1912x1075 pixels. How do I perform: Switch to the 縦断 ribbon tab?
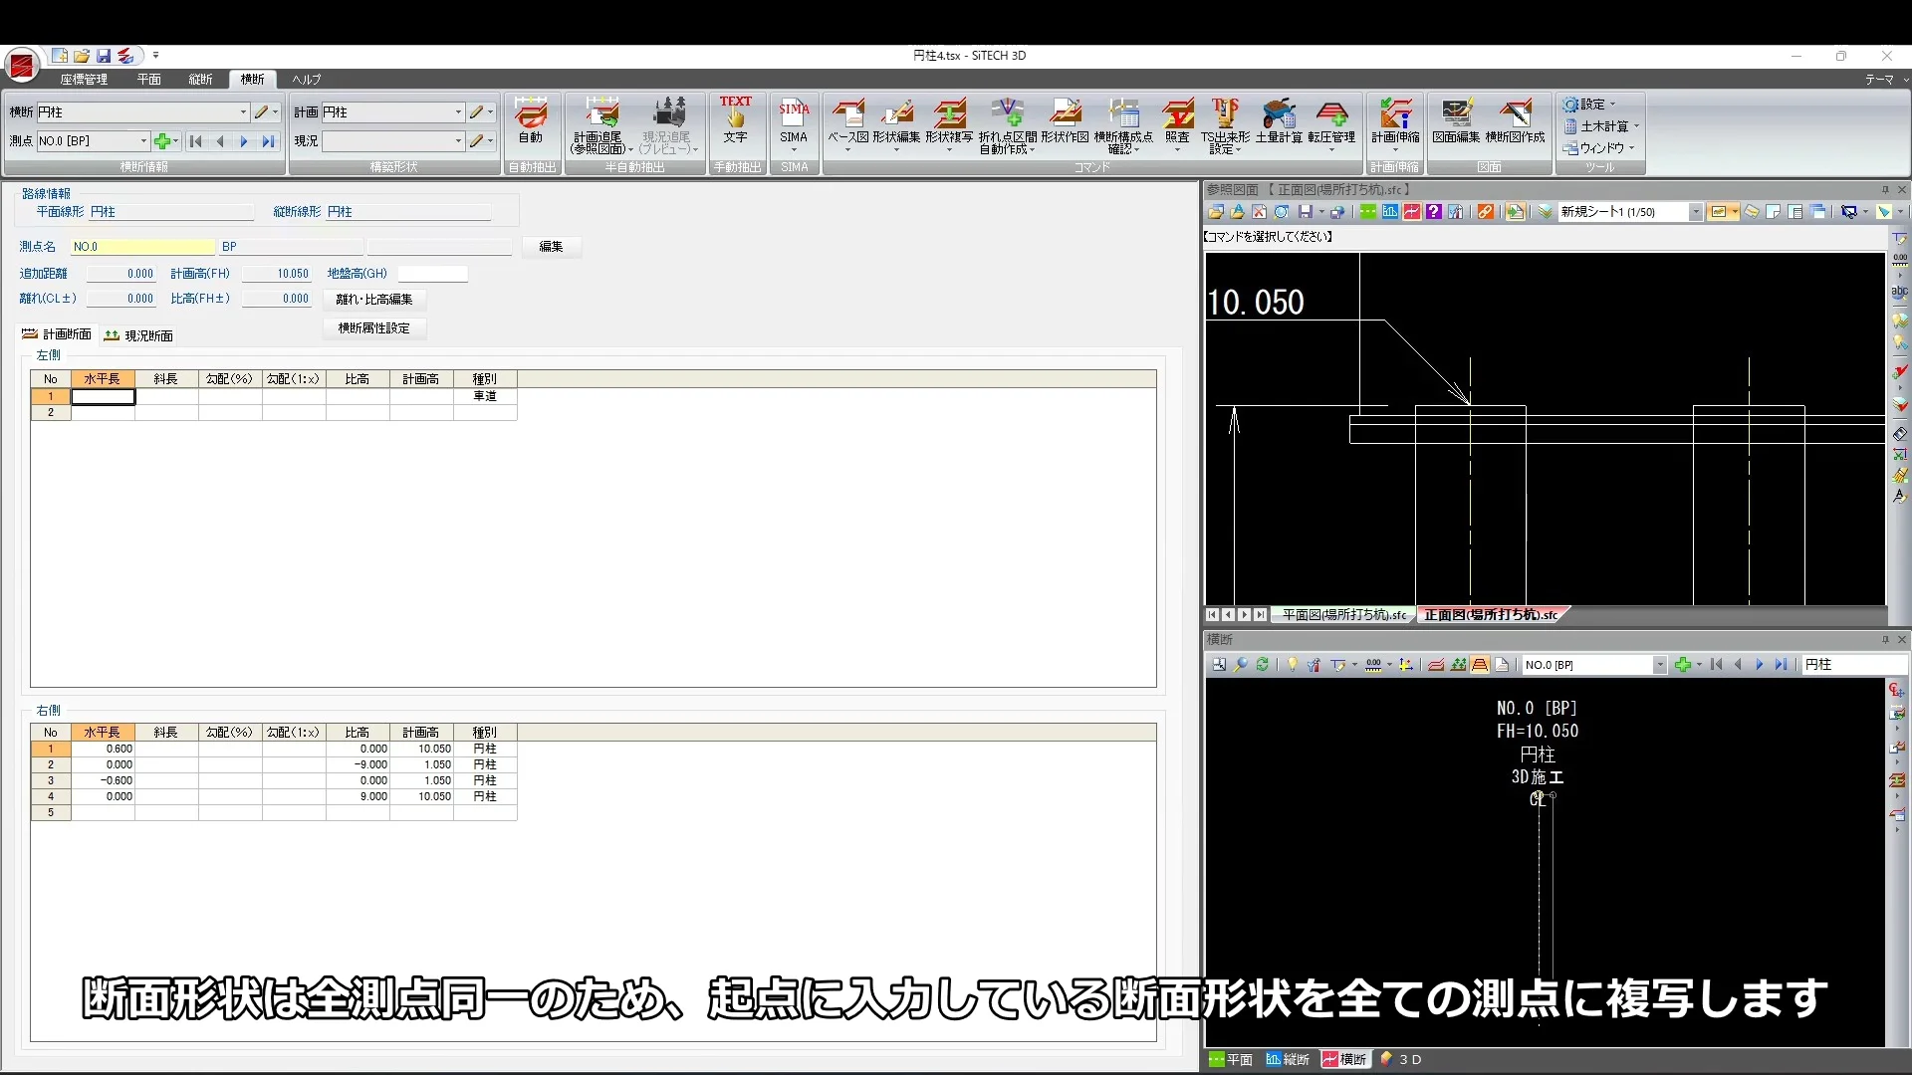point(200,80)
